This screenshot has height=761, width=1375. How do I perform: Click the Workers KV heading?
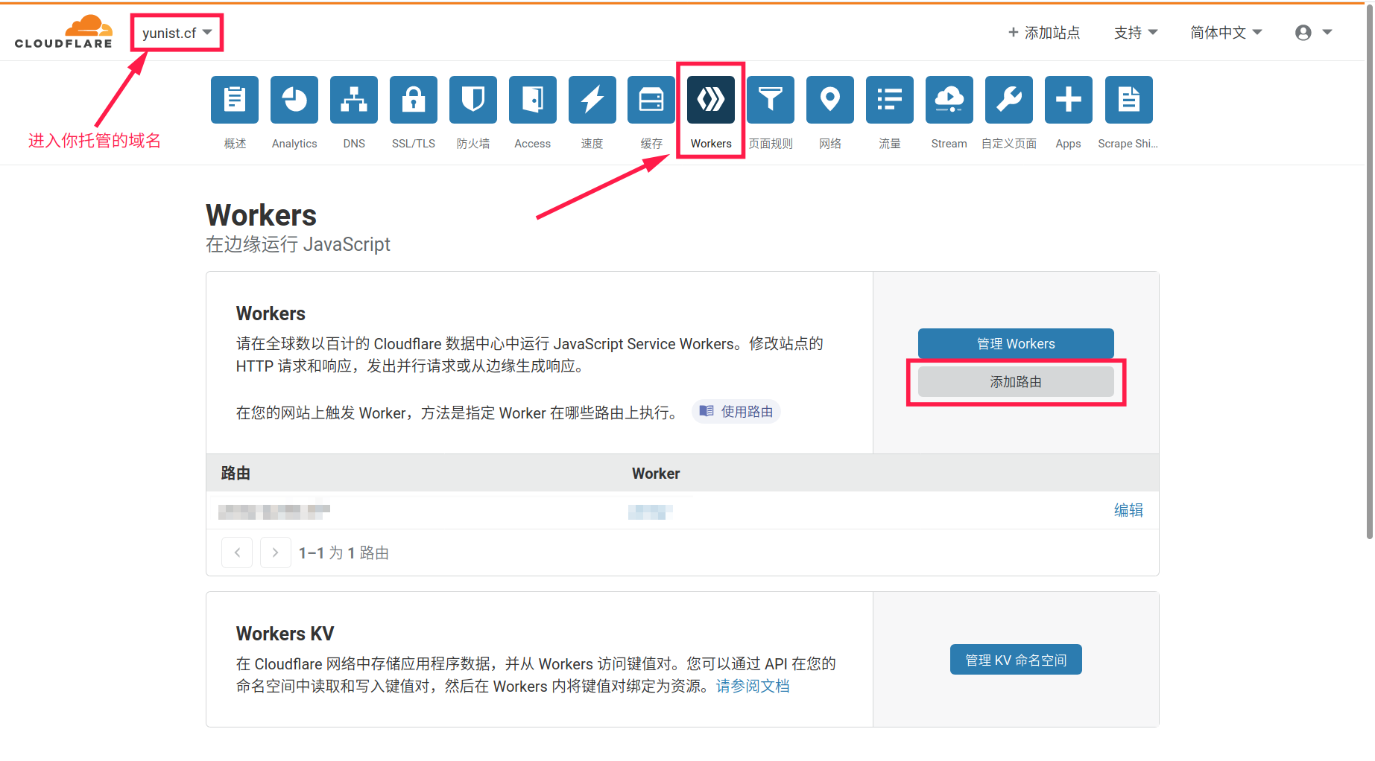pos(285,634)
